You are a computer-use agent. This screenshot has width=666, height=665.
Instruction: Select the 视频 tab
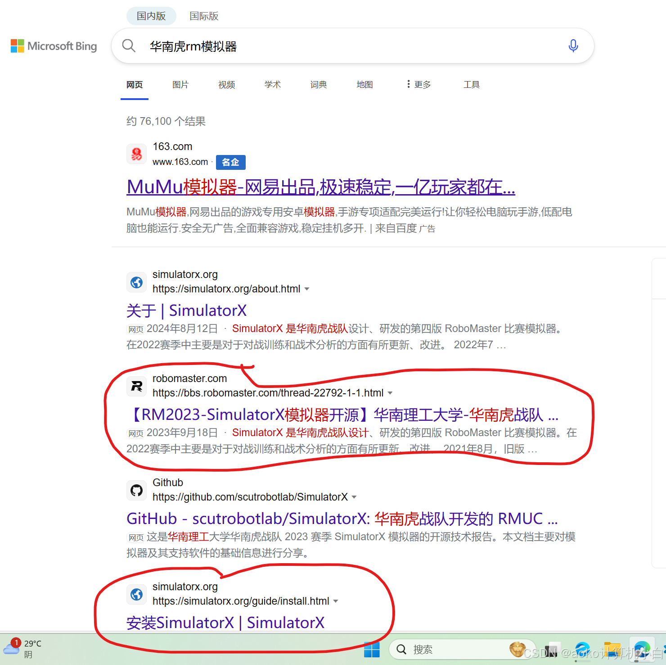tap(227, 84)
